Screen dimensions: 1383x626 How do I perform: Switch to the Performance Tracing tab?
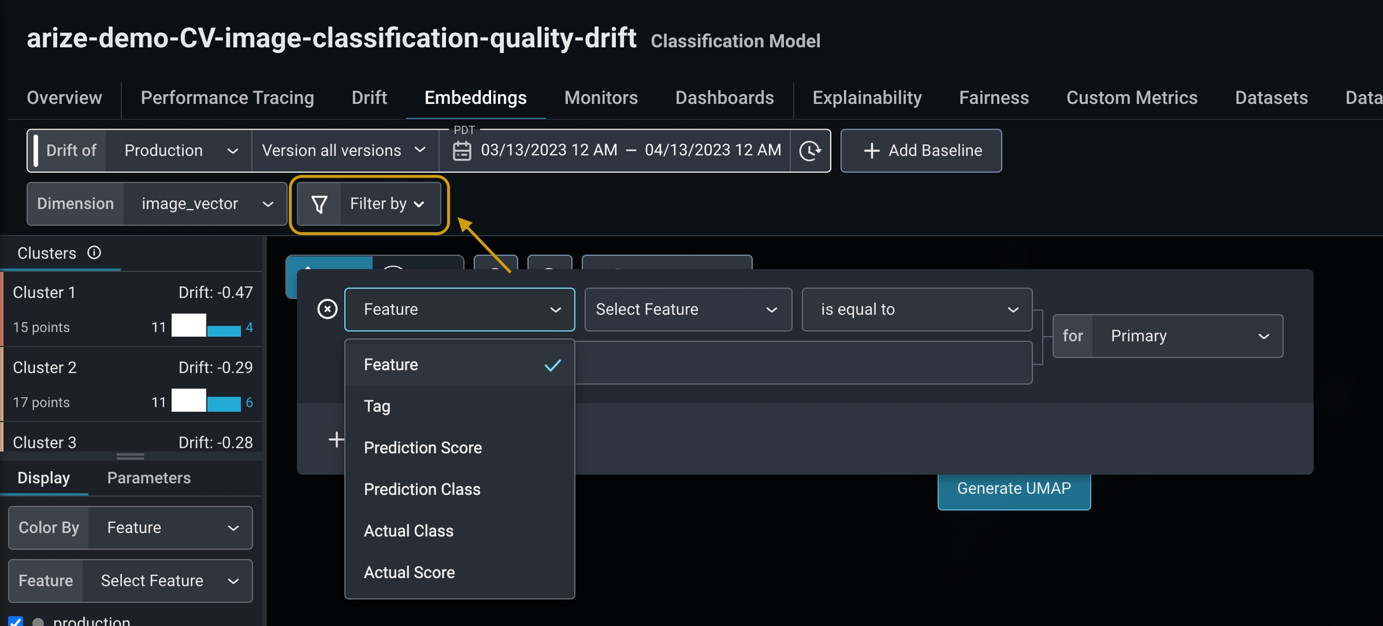click(227, 98)
